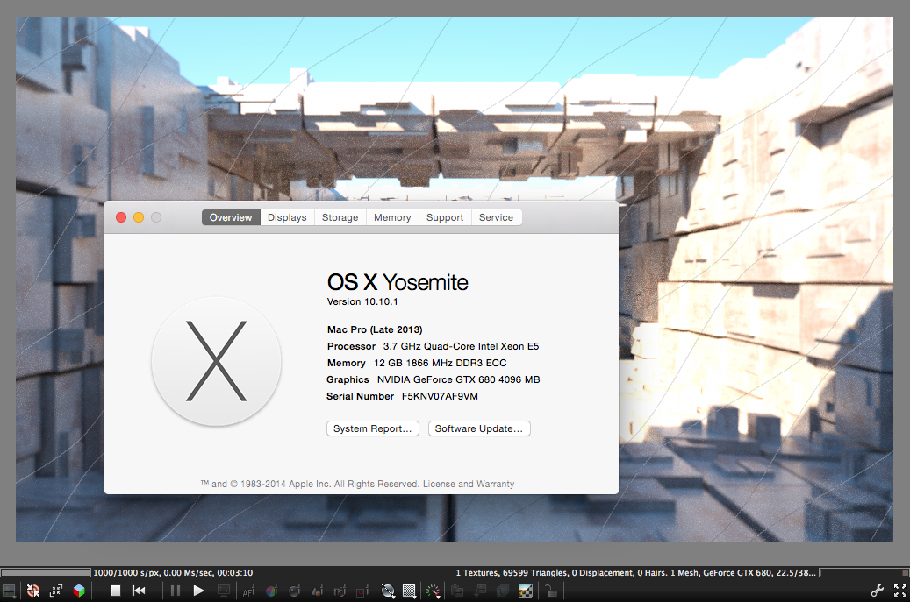The width and height of the screenshot is (910, 602).
Task: Close the About This Mac window
Action: pyautogui.click(x=121, y=217)
